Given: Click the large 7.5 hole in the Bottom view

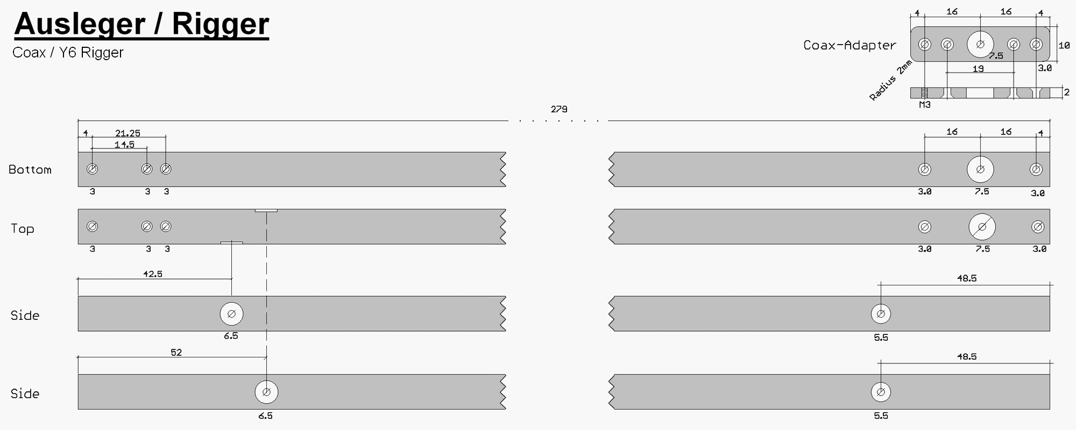Looking at the screenshot, I should coord(980,169).
